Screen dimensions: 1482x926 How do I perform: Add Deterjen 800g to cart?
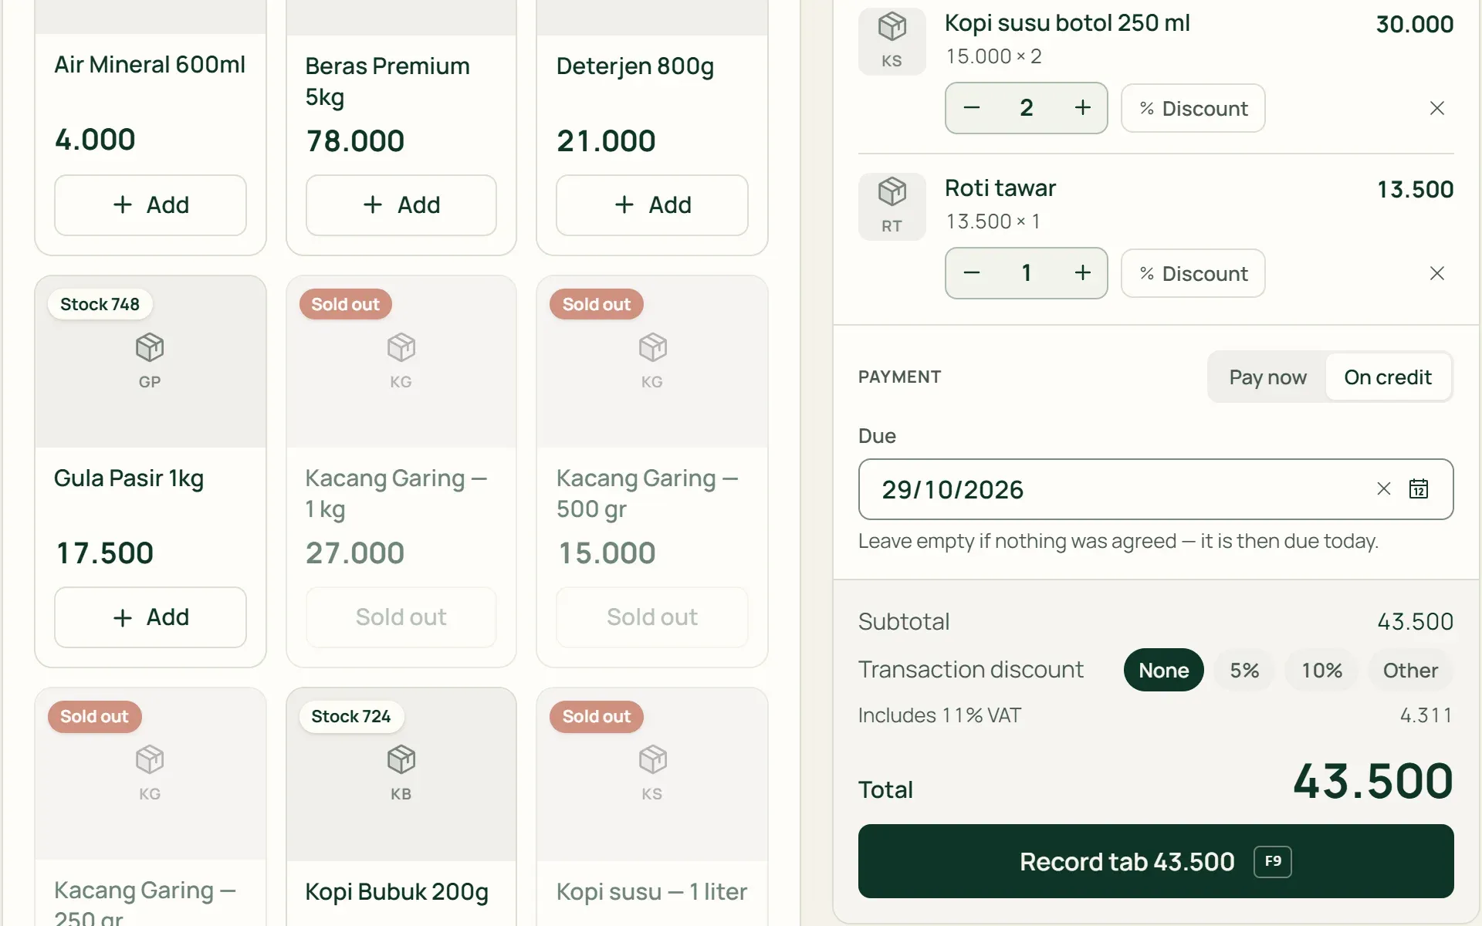tap(652, 205)
